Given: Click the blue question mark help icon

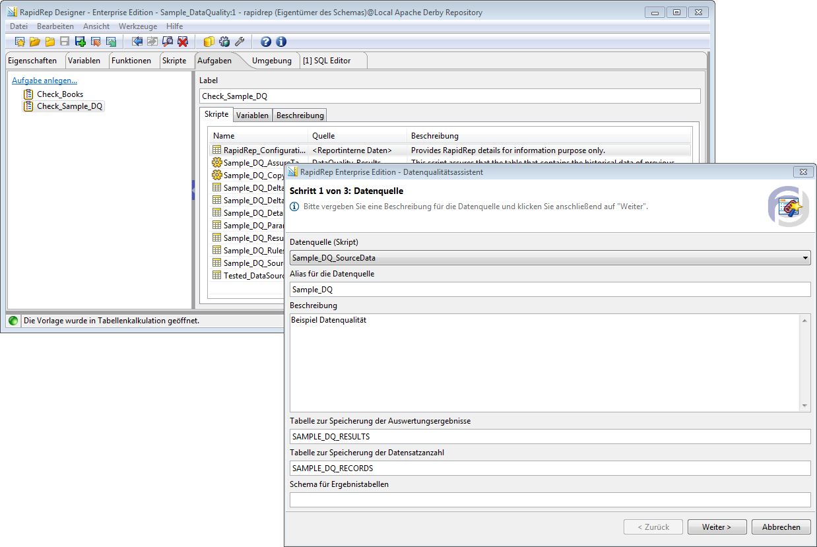Looking at the screenshot, I should click(266, 42).
